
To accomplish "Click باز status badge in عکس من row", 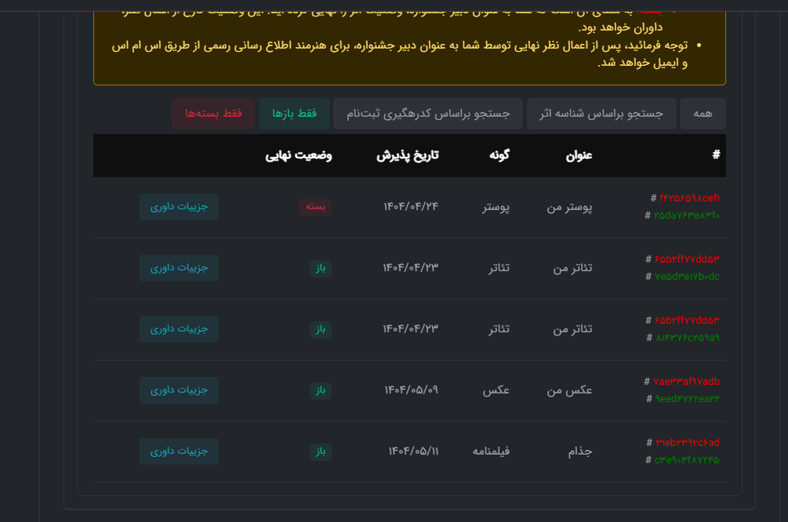I will [x=321, y=390].
